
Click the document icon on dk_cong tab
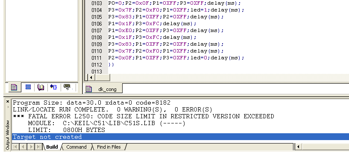[89, 89]
